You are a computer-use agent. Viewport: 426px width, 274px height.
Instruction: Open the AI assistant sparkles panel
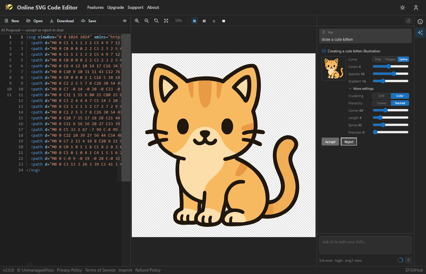click(x=420, y=33)
